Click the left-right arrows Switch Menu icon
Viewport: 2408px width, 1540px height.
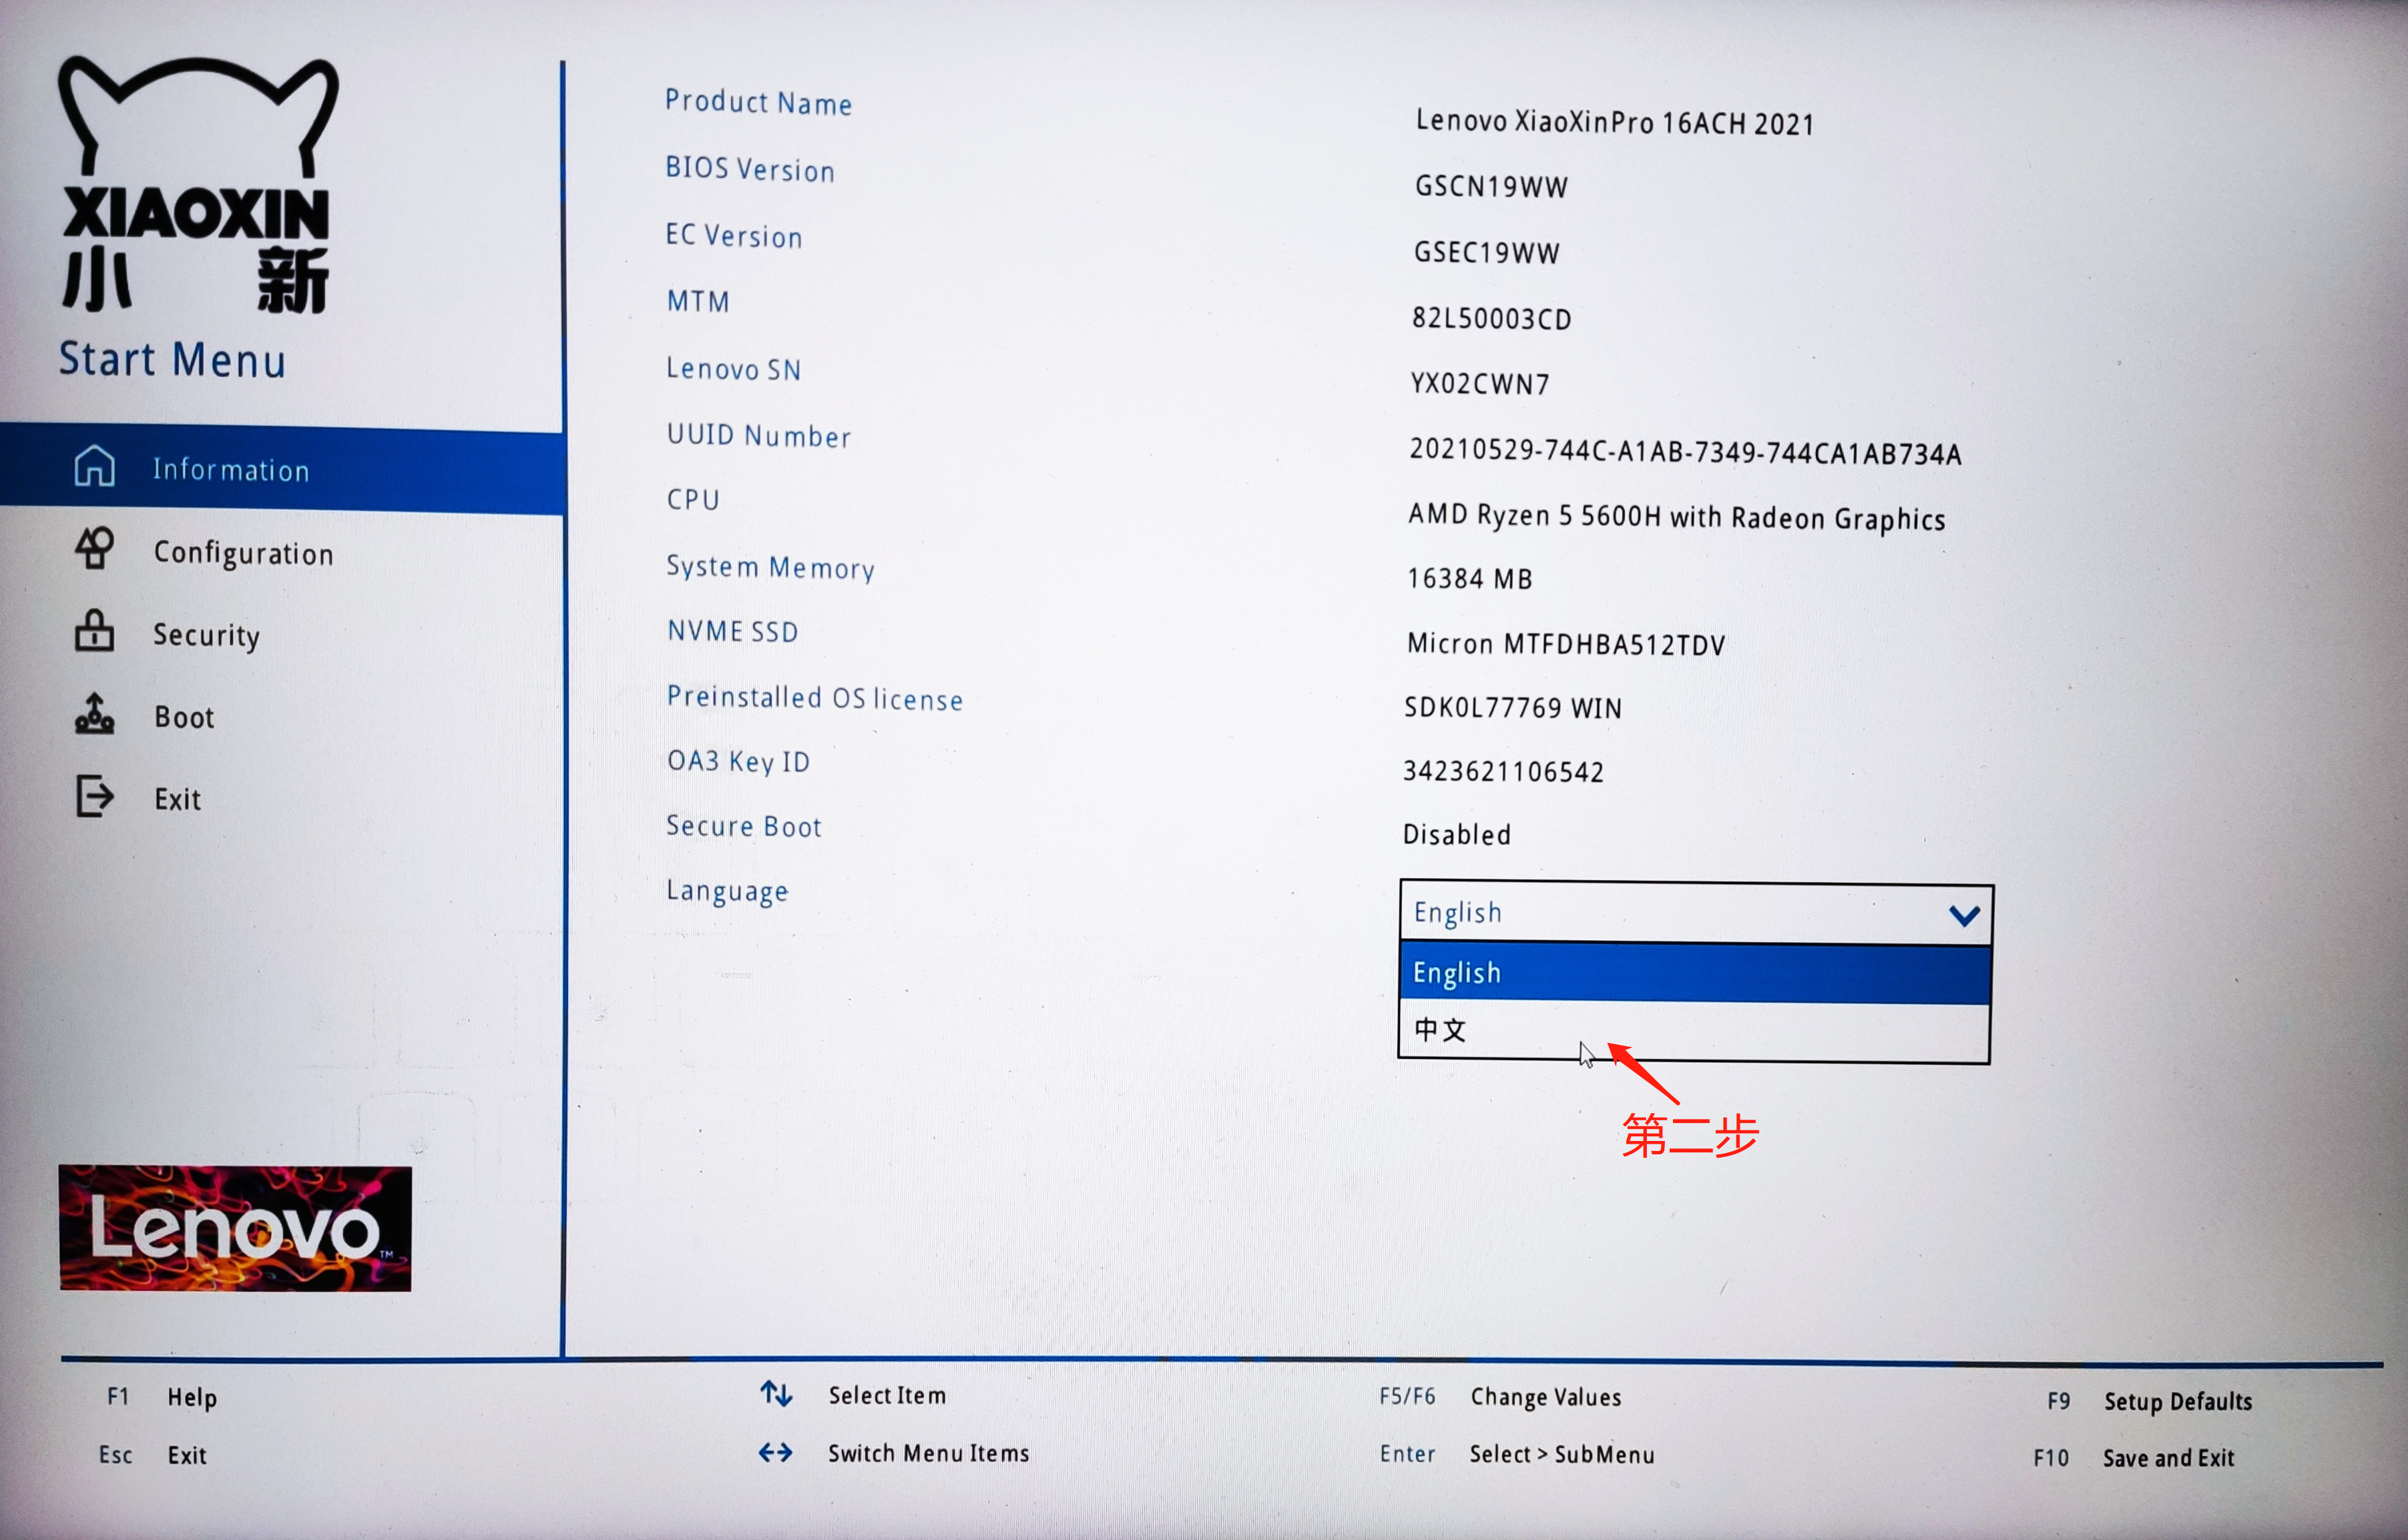[x=776, y=1452]
